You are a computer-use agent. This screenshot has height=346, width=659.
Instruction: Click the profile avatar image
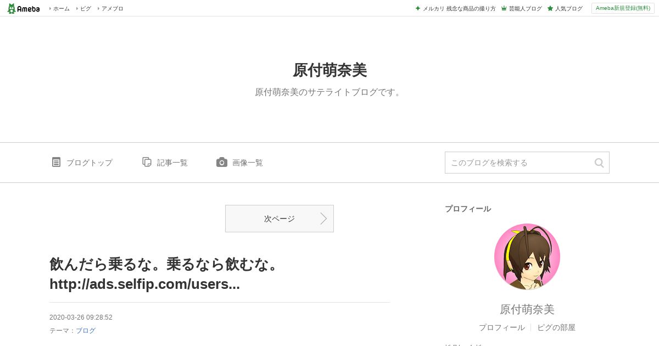tap(527, 256)
